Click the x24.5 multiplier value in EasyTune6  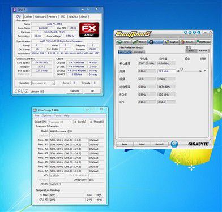pyautogui.click(x=166, y=79)
